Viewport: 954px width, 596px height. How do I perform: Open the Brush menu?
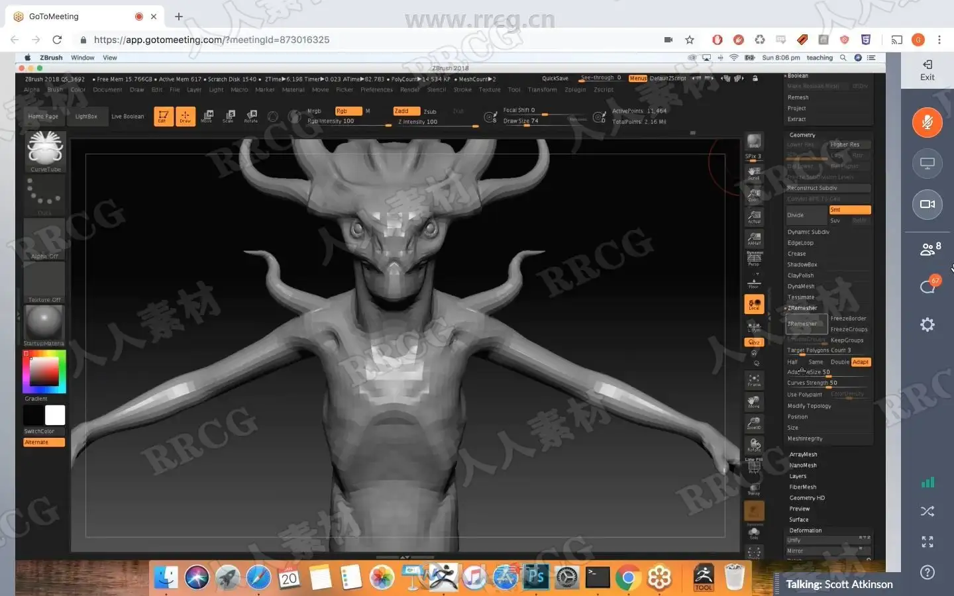55,89
